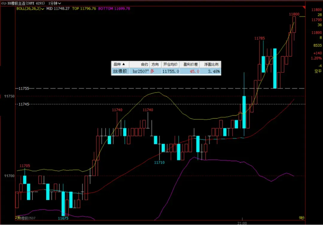Click the 空平 label in quote panel
The image size is (323, 225).
point(318,71)
